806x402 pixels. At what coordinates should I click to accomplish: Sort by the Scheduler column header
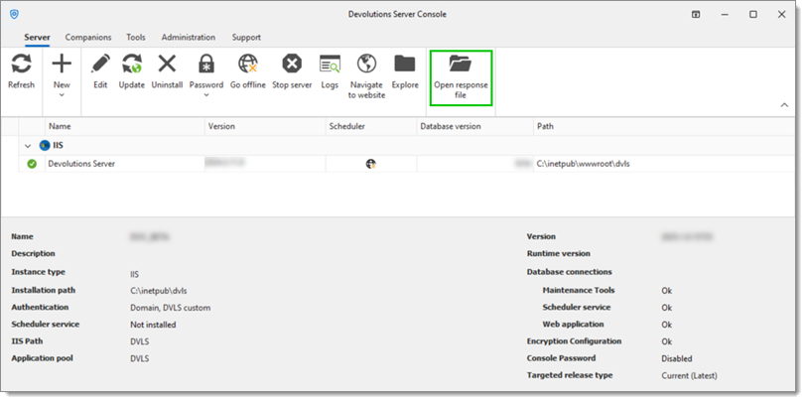(x=371, y=126)
